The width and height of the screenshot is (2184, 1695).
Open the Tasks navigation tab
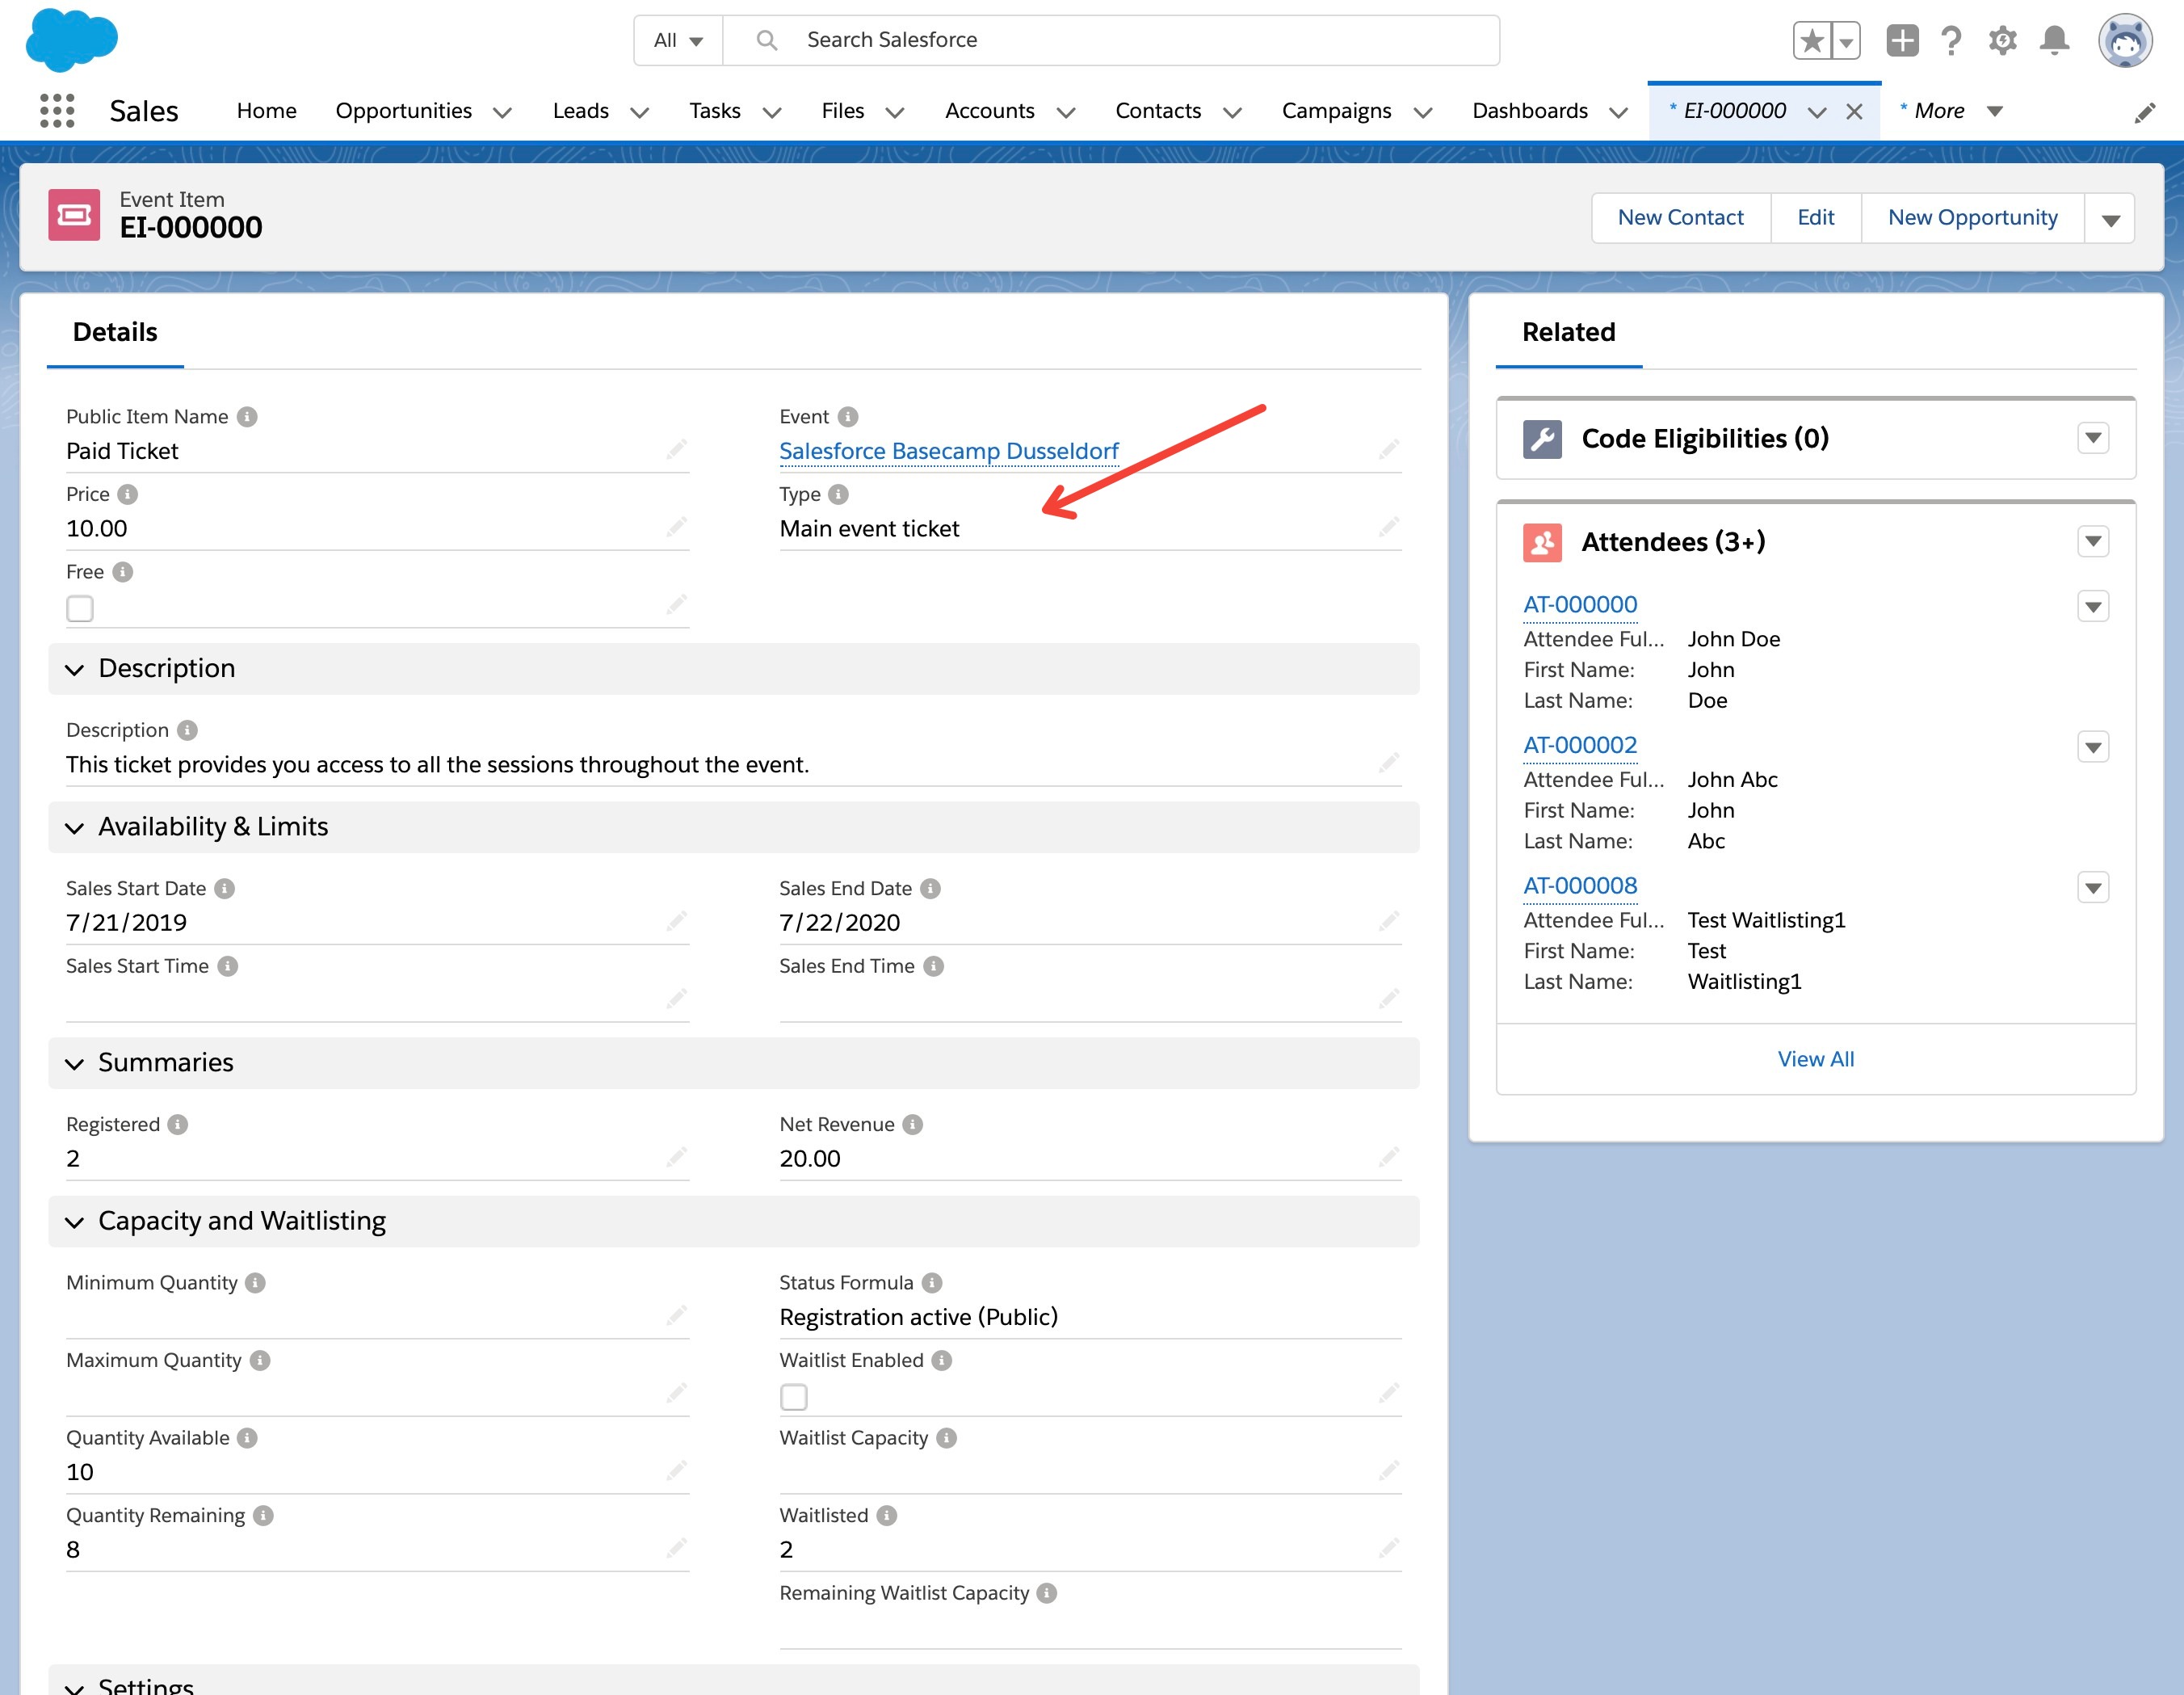[x=715, y=111]
